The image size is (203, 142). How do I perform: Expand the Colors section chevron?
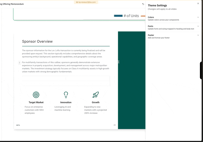pos(198,17)
